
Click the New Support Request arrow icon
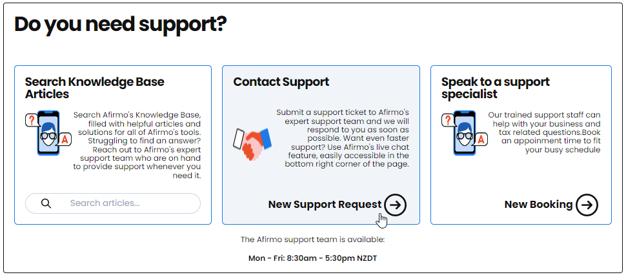coord(395,205)
